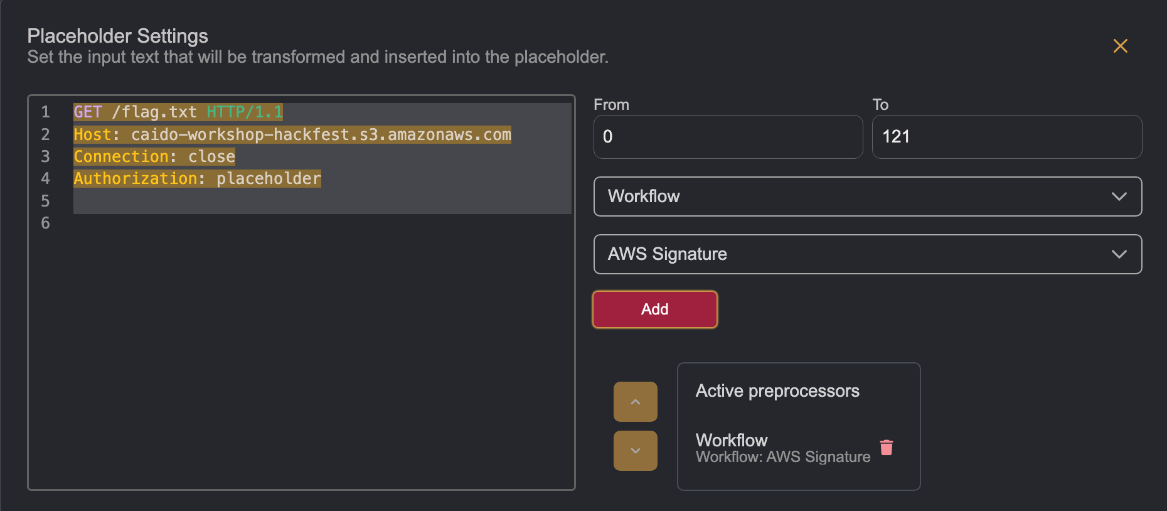The height and width of the screenshot is (511, 1167).
Task: Move preprocessor up with the up arrow
Action: pos(636,402)
